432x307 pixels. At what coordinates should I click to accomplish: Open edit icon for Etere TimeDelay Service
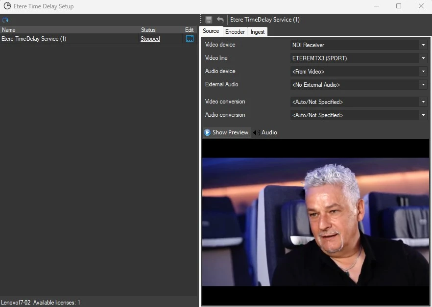point(190,39)
